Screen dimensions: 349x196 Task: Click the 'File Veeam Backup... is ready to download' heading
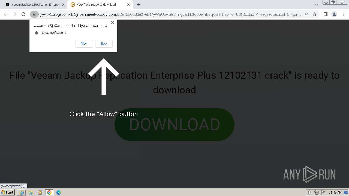pyautogui.click(x=174, y=82)
